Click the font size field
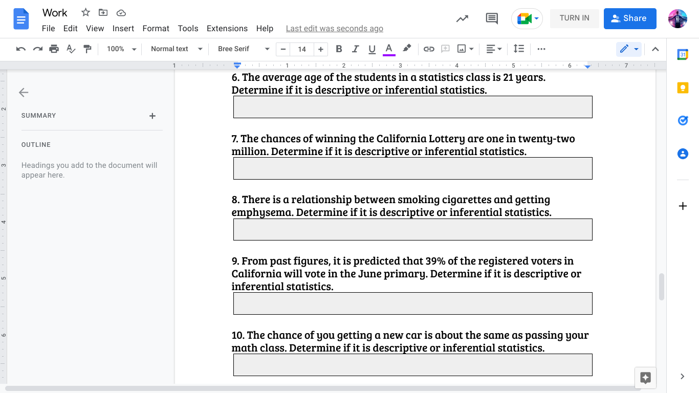699x393 pixels. pos(302,49)
